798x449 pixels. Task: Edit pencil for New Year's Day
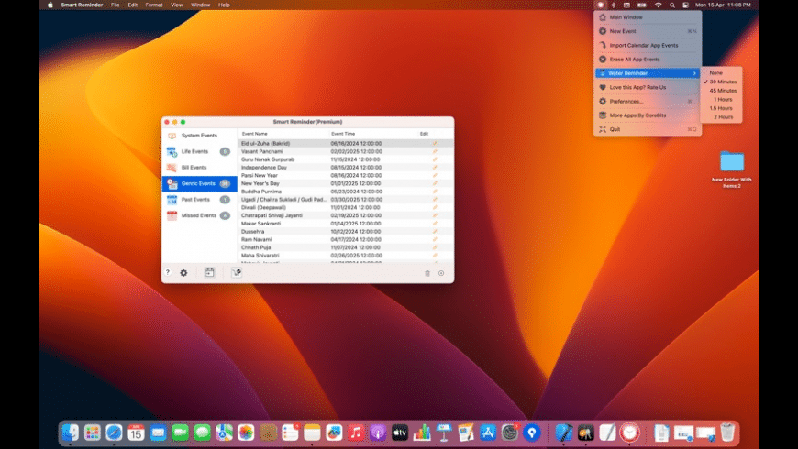(435, 183)
